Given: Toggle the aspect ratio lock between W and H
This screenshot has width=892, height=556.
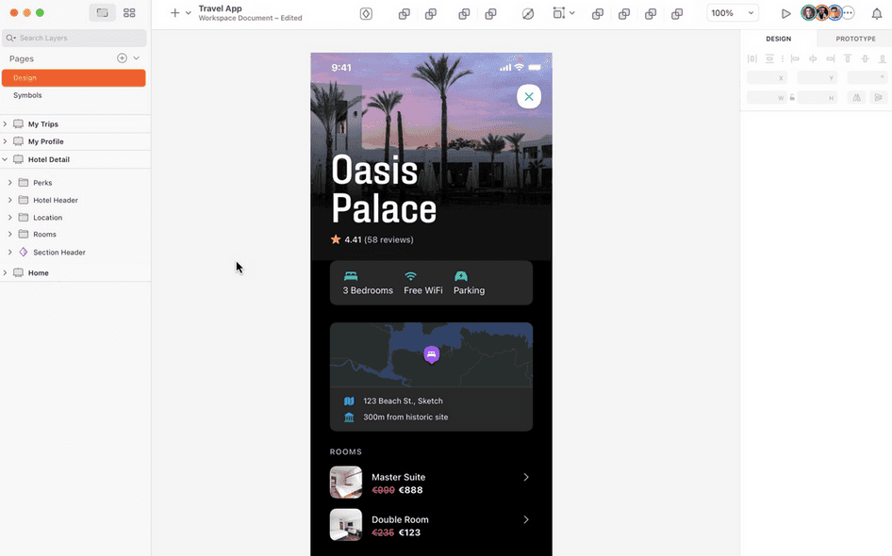Looking at the screenshot, I should [x=792, y=97].
